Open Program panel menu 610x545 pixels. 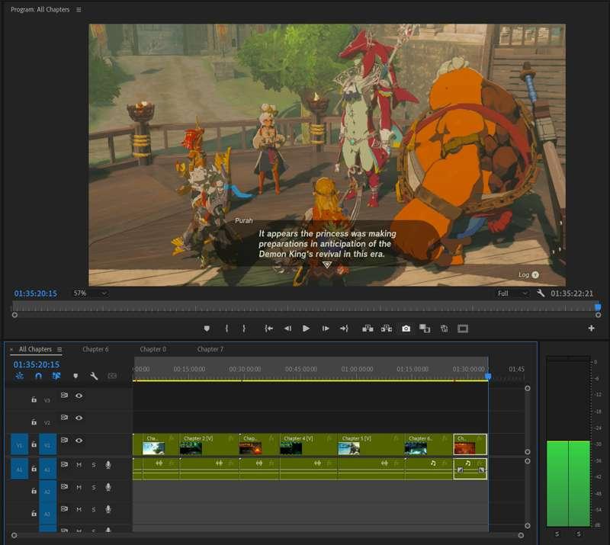79,9
